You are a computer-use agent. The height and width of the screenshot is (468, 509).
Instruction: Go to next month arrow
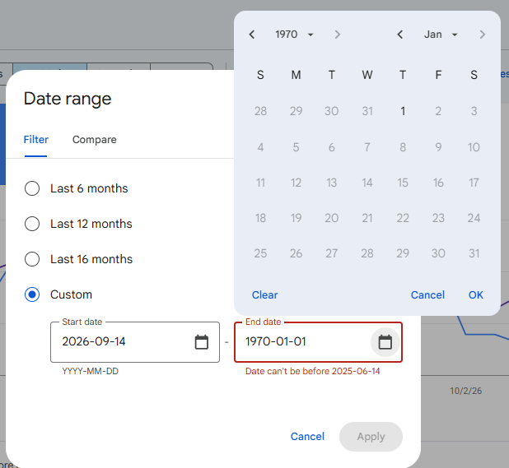(483, 35)
